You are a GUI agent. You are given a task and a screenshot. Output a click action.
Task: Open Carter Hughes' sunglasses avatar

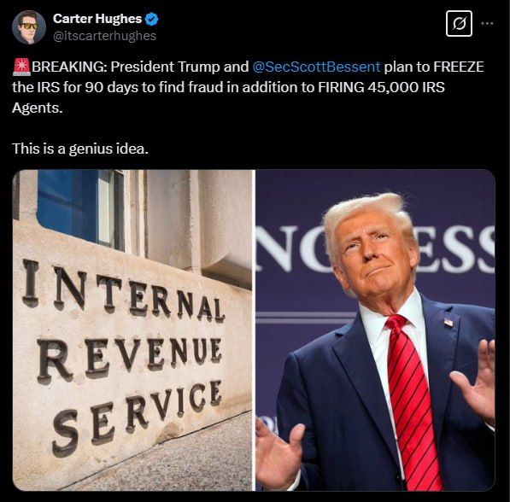(x=29, y=27)
